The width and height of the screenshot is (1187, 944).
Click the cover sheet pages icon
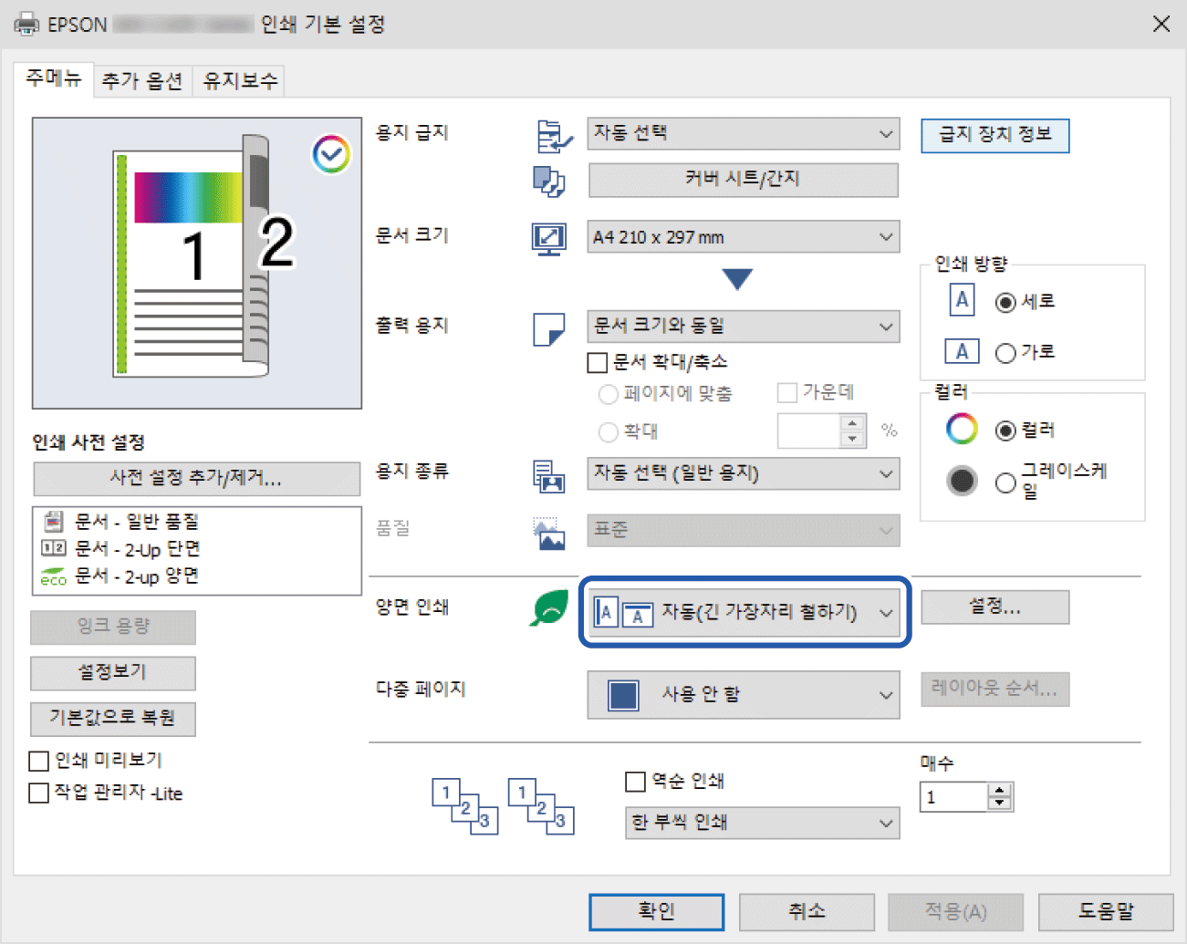pyautogui.click(x=548, y=181)
